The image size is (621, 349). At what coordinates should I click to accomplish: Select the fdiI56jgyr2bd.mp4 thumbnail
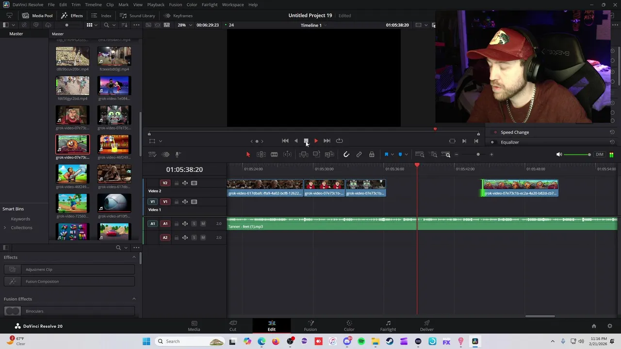[72, 85]
